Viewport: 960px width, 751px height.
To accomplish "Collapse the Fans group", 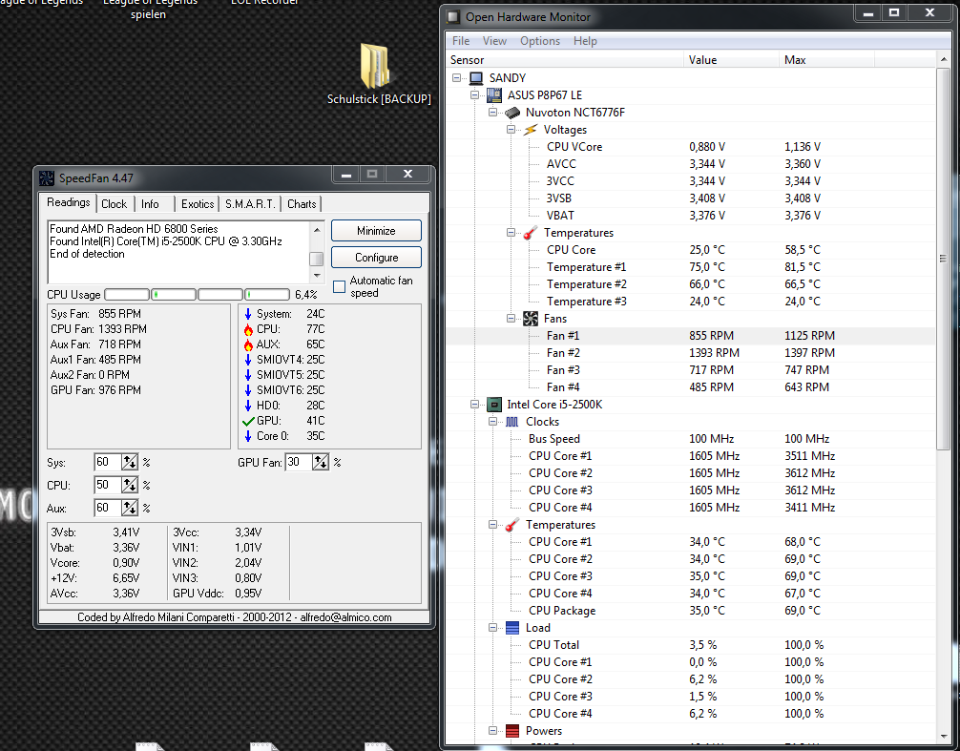I will point(511,319).
